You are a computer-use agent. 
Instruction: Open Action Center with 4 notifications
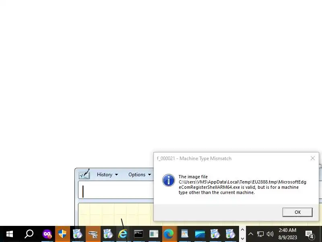pyautogui.click(x=310, y=234)
